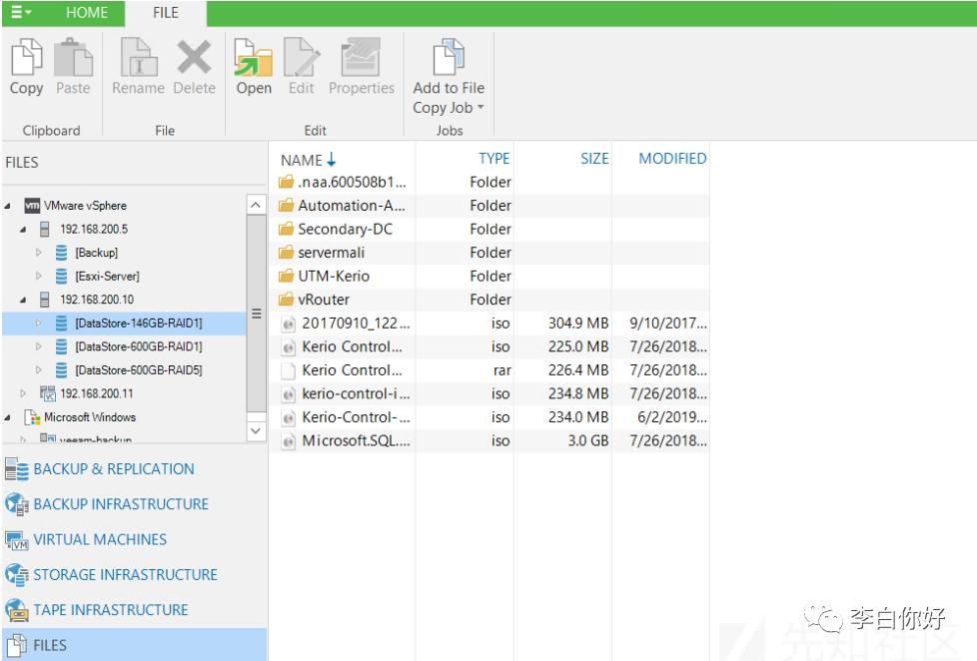The width and height of the screenshot is (977, 661).
Task: Click the Microsoft.SQL iso file icon
Action: [288, 441]
